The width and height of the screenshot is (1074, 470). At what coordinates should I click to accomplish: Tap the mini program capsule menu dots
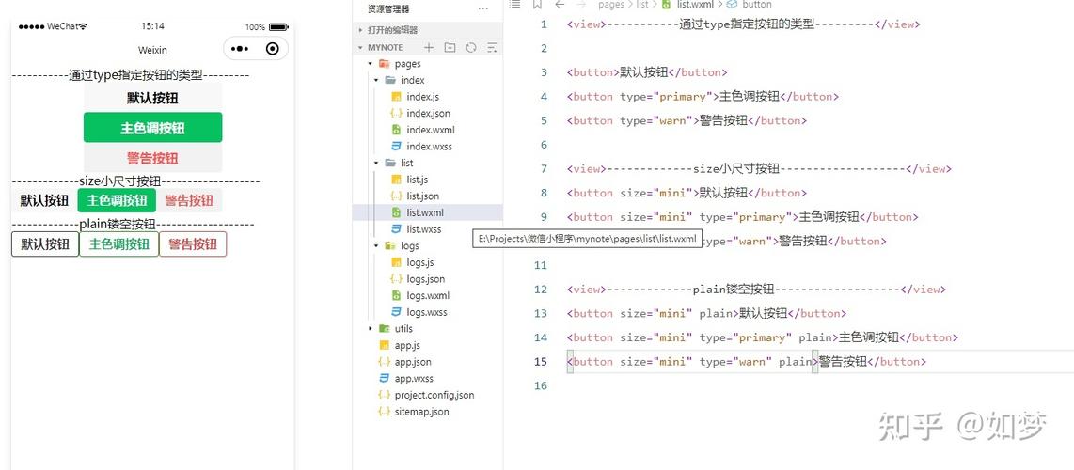click(240, 49)
